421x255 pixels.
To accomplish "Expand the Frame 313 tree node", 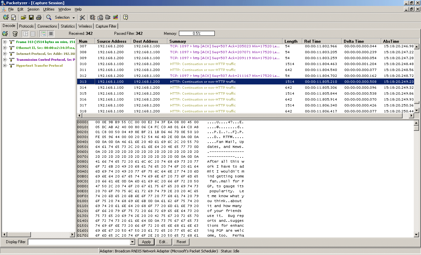I will pyautogui.click(x=5, y=42).
